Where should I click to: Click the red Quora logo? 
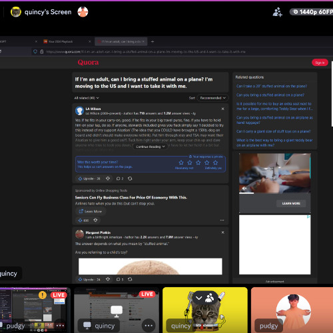pos(88,63)
